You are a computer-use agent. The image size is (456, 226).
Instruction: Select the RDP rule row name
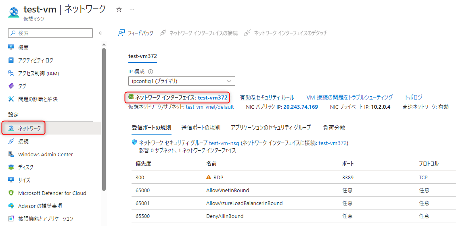(218, 178)
